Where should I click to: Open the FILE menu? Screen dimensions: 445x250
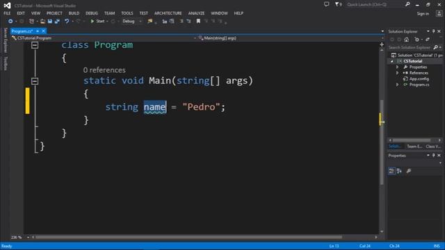(x=7, y=13)
